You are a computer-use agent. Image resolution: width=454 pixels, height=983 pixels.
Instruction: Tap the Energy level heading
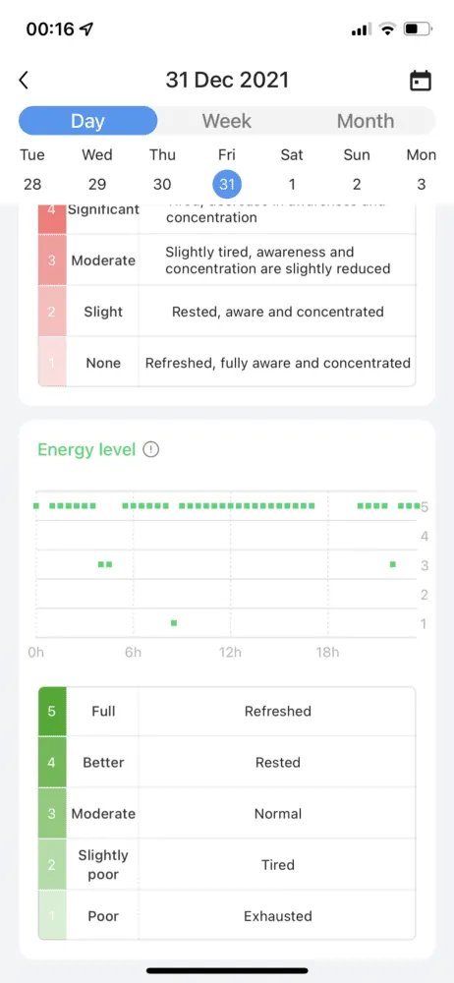[86, 449]
